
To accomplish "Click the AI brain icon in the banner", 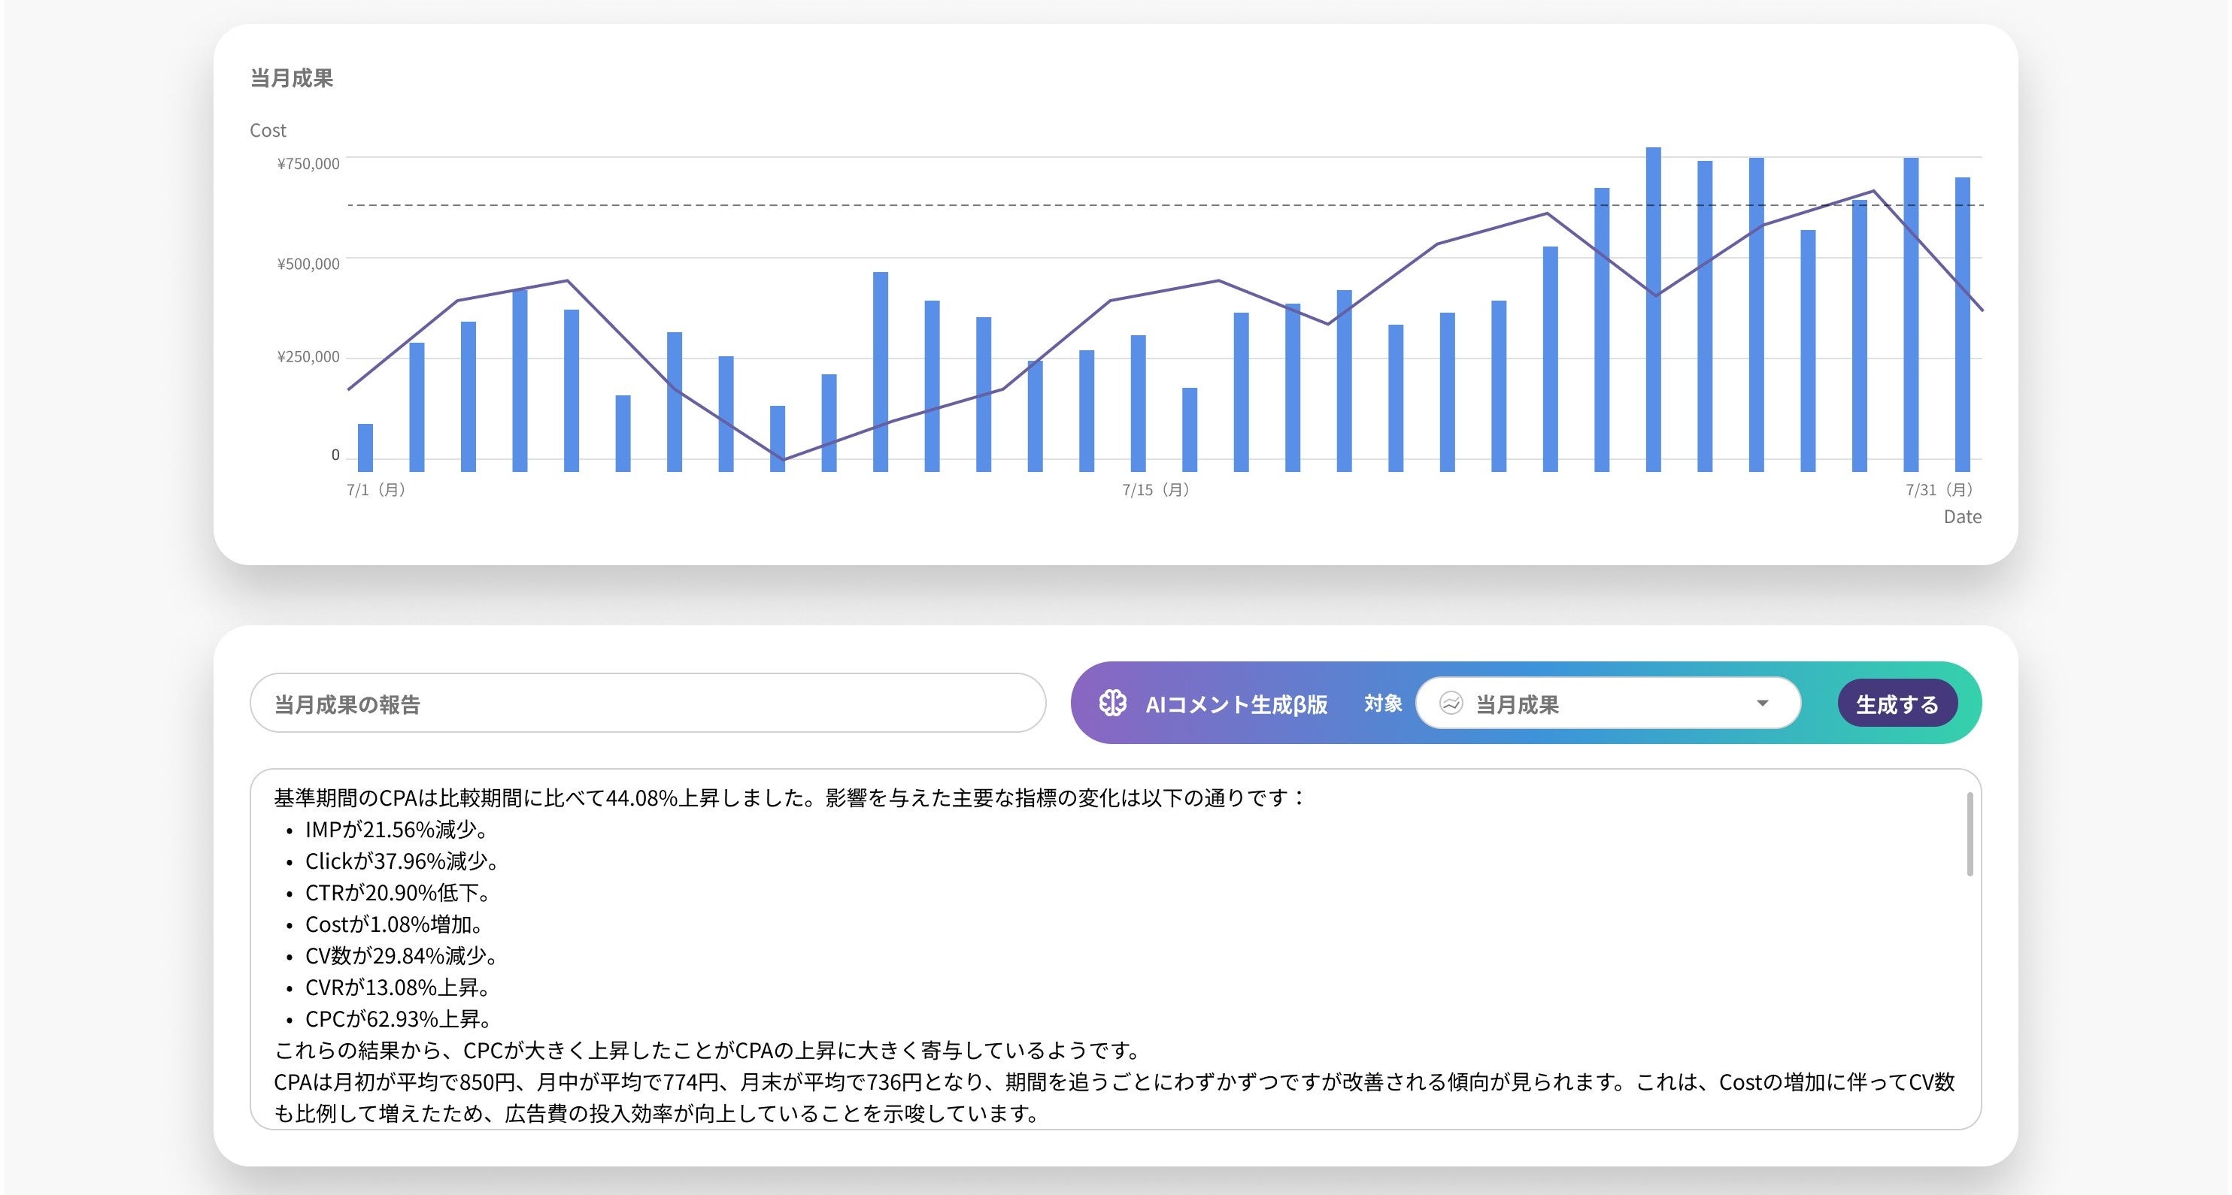I will (1112, 703).
